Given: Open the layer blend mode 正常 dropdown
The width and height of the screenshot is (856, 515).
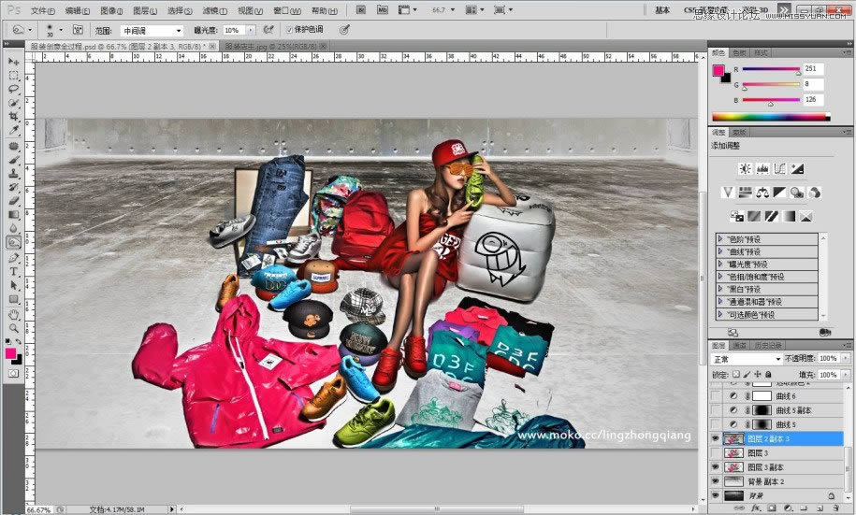Looking at the screenshot, I should (x=746, y=359).
